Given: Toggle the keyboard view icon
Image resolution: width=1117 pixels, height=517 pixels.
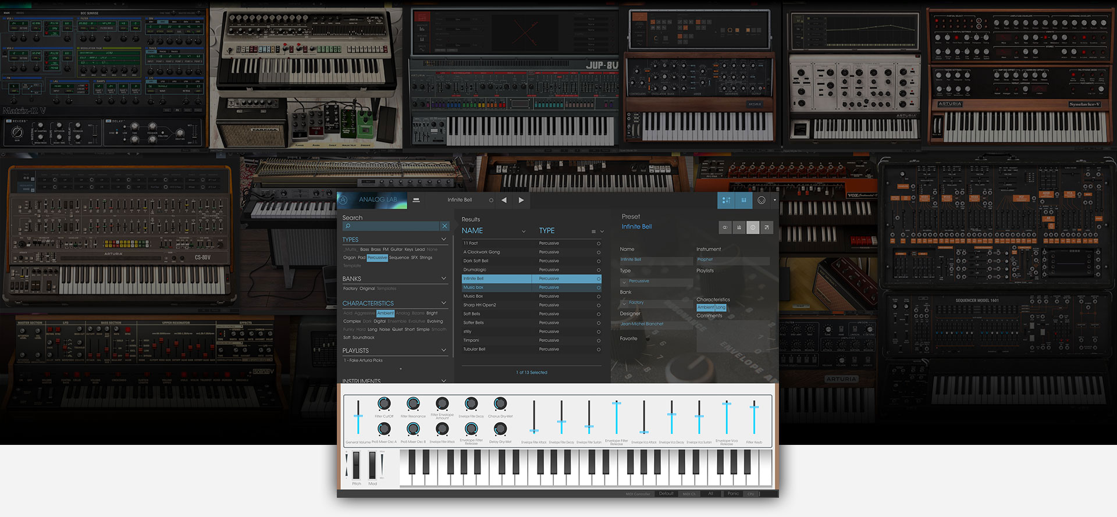Looking at the screenshot, I should (x=744, y=200).
